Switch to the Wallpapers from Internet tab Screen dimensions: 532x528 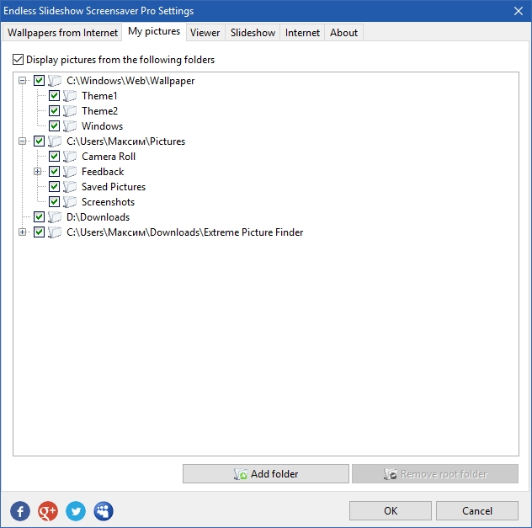[x=62, y=33]
